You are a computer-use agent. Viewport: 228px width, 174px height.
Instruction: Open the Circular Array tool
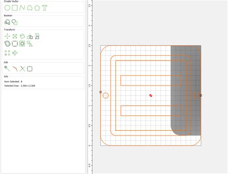point(15,53)
